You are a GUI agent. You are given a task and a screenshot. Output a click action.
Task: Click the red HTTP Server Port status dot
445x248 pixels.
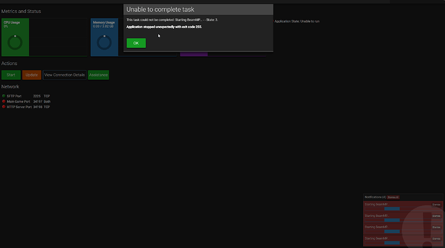pos(4,107)
